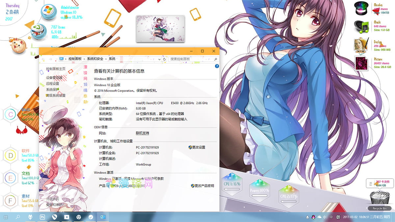
Task: Launch Firefox from the taskbar
Action: 30,217
